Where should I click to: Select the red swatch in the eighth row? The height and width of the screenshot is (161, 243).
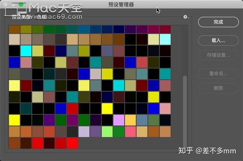click(72, 109)
